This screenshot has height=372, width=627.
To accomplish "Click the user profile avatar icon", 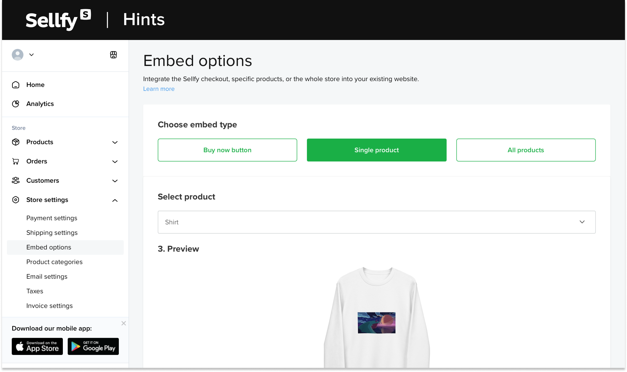I will 18,55.
